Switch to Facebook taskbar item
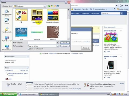 click(x=49, y=94)
